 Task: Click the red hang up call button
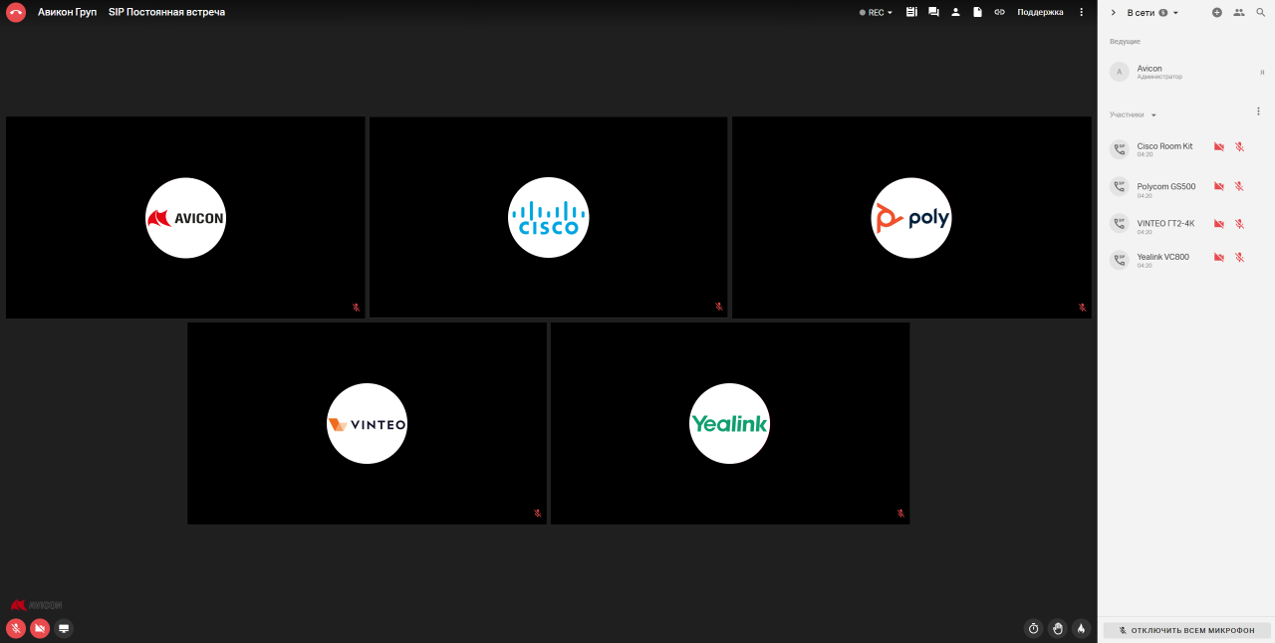point(16,12)
